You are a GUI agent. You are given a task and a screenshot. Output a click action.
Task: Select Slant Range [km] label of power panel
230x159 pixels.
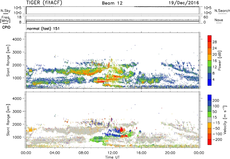point(8,61)
